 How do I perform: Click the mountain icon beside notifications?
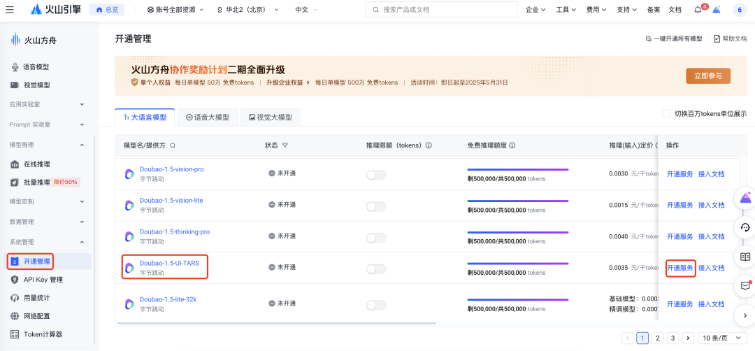pyautogui.click(x=717, y=10)
